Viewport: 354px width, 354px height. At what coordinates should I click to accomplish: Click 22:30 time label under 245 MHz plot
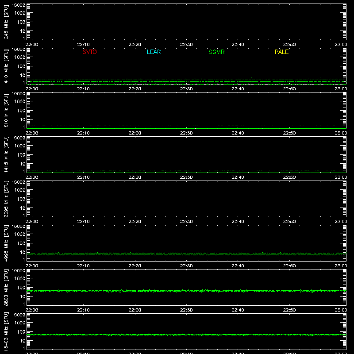tap(186, 45)
